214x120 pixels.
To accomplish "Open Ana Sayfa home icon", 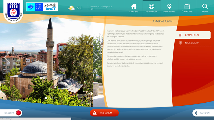I will tap(134, 6).
